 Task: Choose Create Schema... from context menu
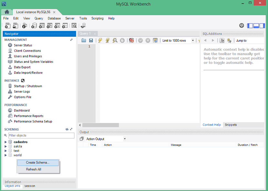[x=38, y=163]
